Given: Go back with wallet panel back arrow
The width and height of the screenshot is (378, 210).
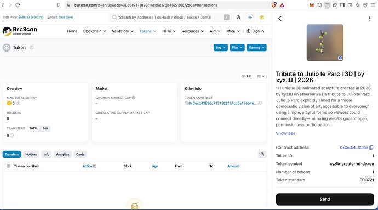Looking at the screenshot, I should (x=279, y=19).
